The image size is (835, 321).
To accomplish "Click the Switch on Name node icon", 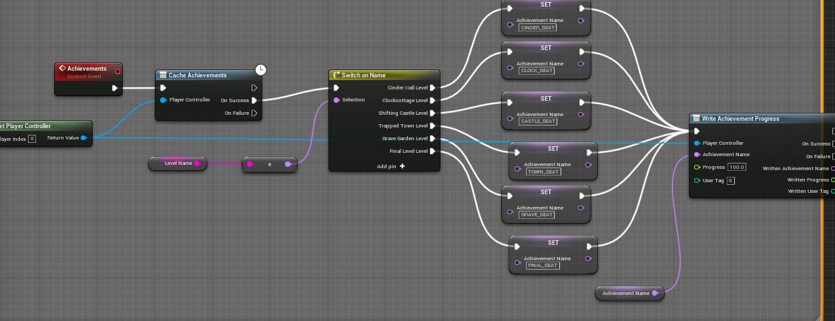I will pyautogui.click(x=336, y=75).
